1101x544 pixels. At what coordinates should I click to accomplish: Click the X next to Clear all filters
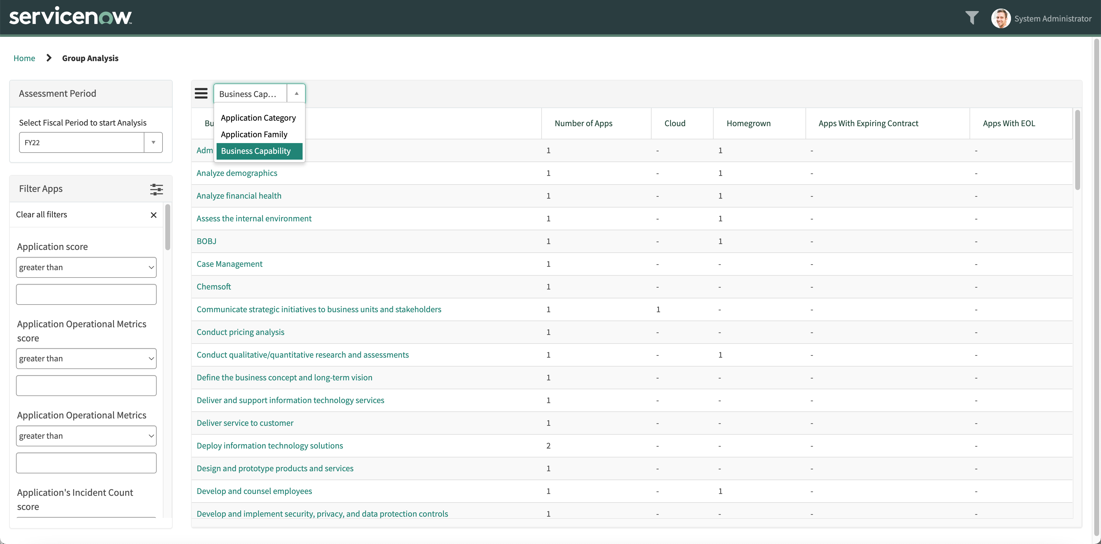tap(153, 215)
